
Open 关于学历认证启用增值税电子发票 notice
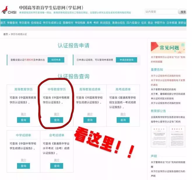(168, 82)
